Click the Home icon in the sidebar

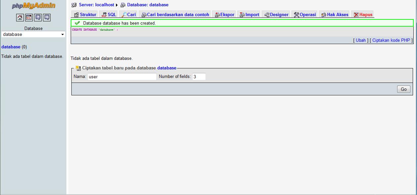coord(19,17)
